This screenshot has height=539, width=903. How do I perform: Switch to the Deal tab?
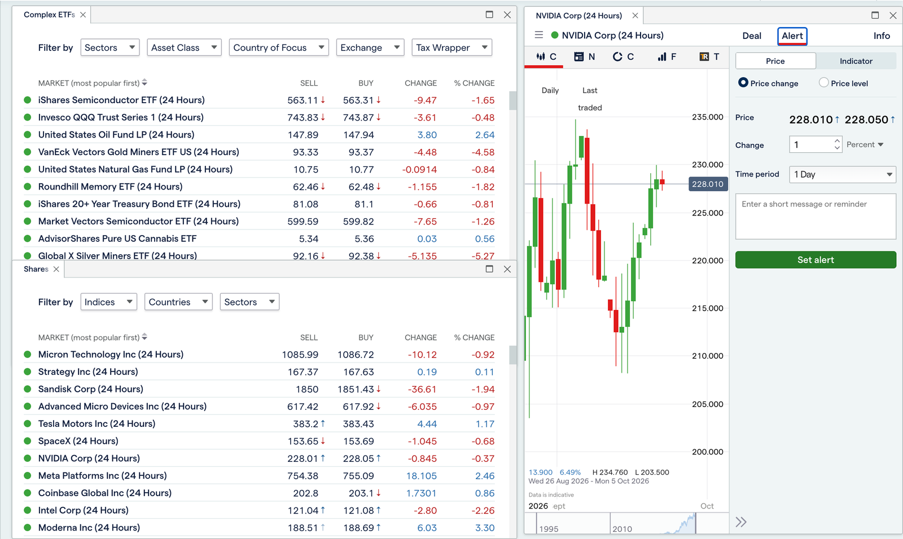pos(752,36)
